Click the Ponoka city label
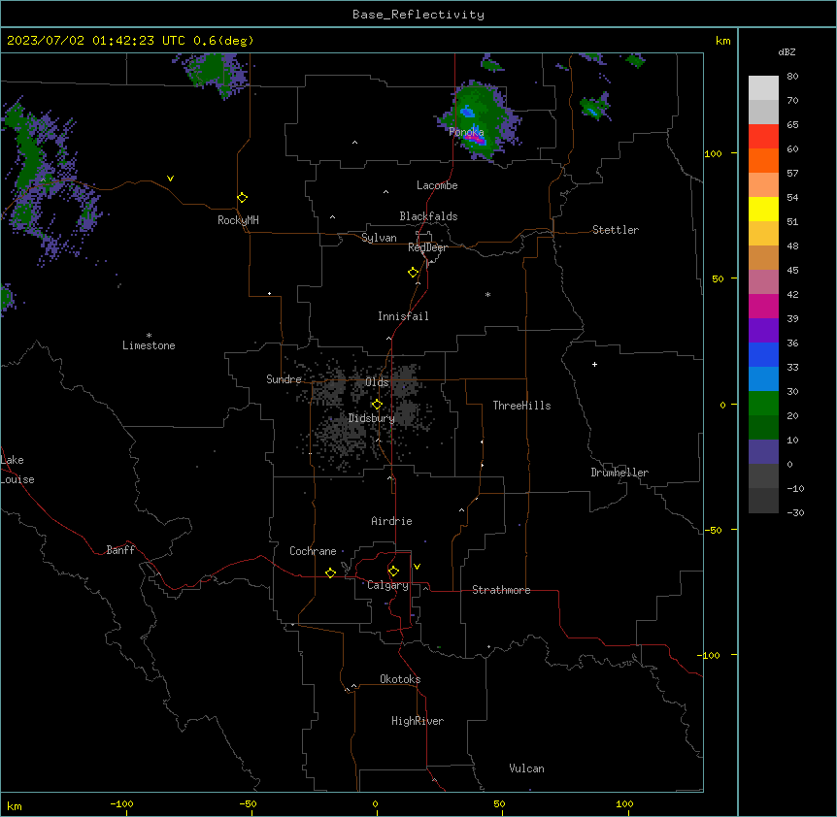 pyautogui.click(x=466, y=132)
